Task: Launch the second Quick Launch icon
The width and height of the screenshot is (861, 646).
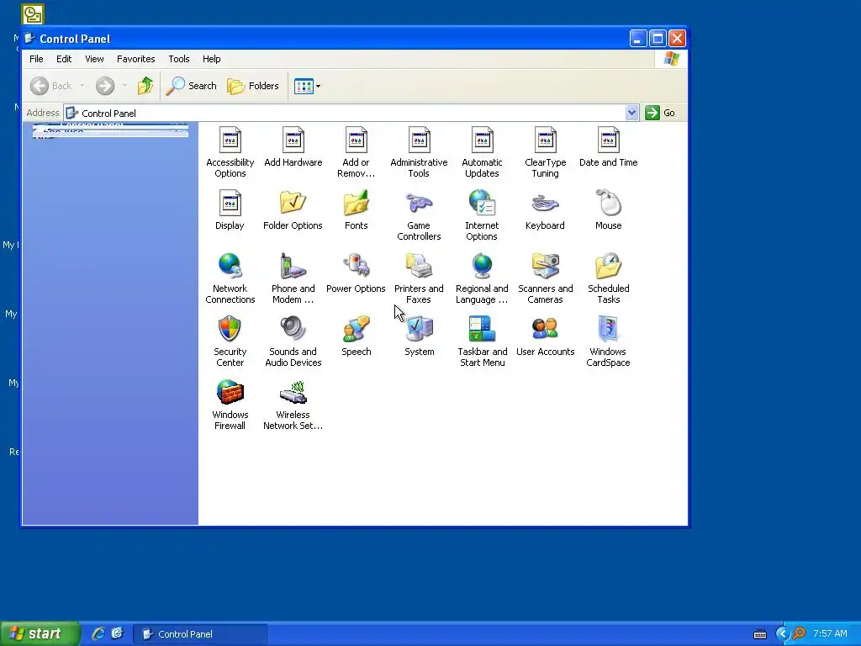Action: click(x=118, y=633)
